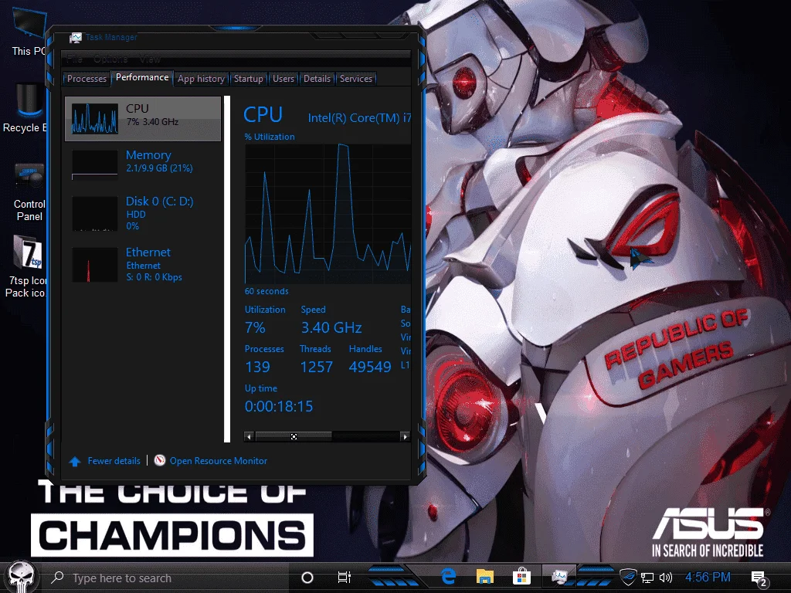
Task: Launch Microsoft Edge from taskbar
Action: 448,576
